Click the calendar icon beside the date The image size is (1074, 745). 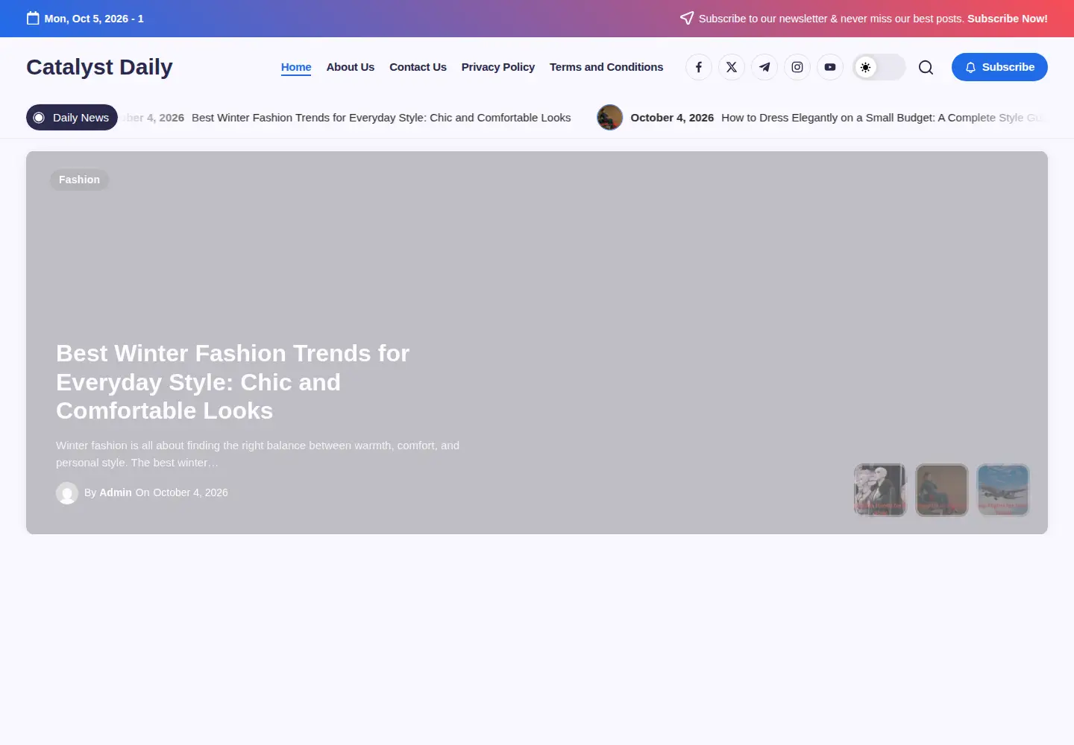[x=33, y=18]
